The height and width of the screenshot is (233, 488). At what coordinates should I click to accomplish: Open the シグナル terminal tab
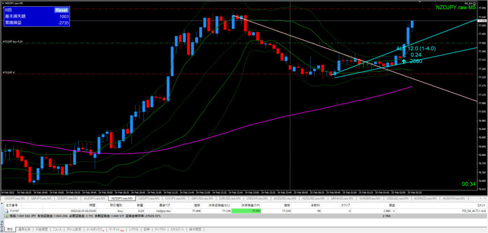133,230
